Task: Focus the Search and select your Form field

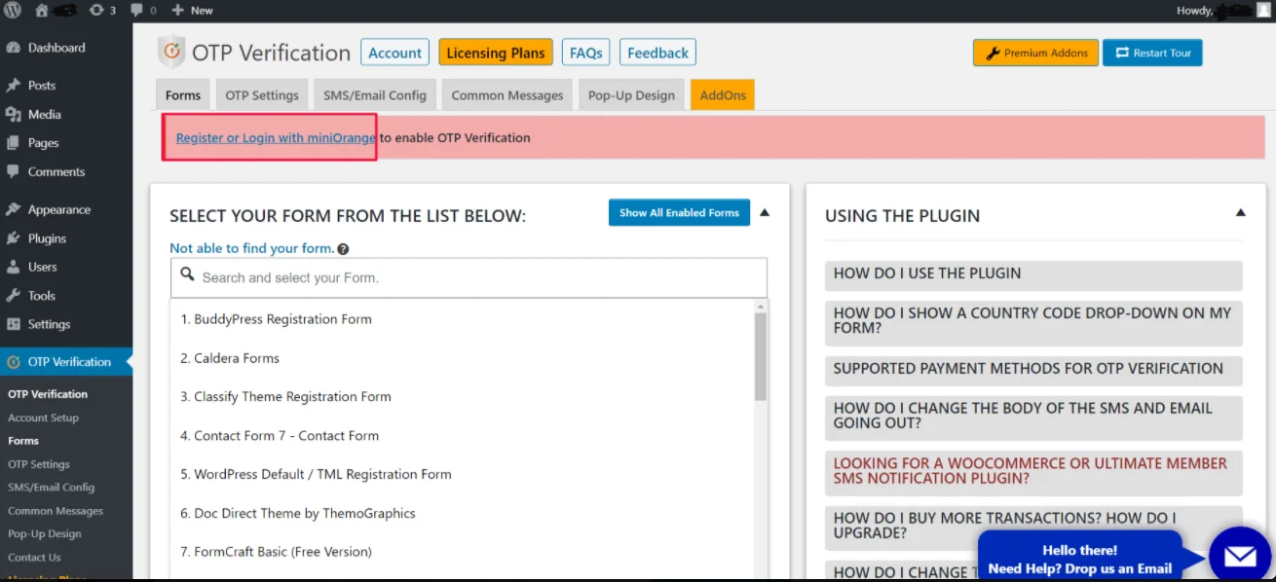Action: (469, 277)
